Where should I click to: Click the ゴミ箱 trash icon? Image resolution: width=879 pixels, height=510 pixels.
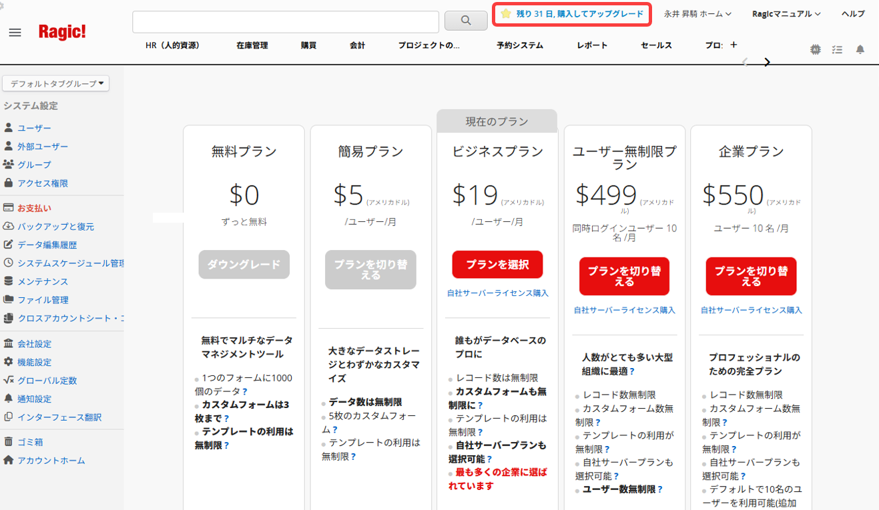pyautogui.click(x=9, y=441)
